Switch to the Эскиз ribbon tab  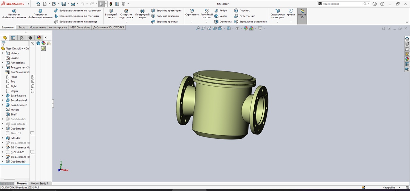[22, 28]
